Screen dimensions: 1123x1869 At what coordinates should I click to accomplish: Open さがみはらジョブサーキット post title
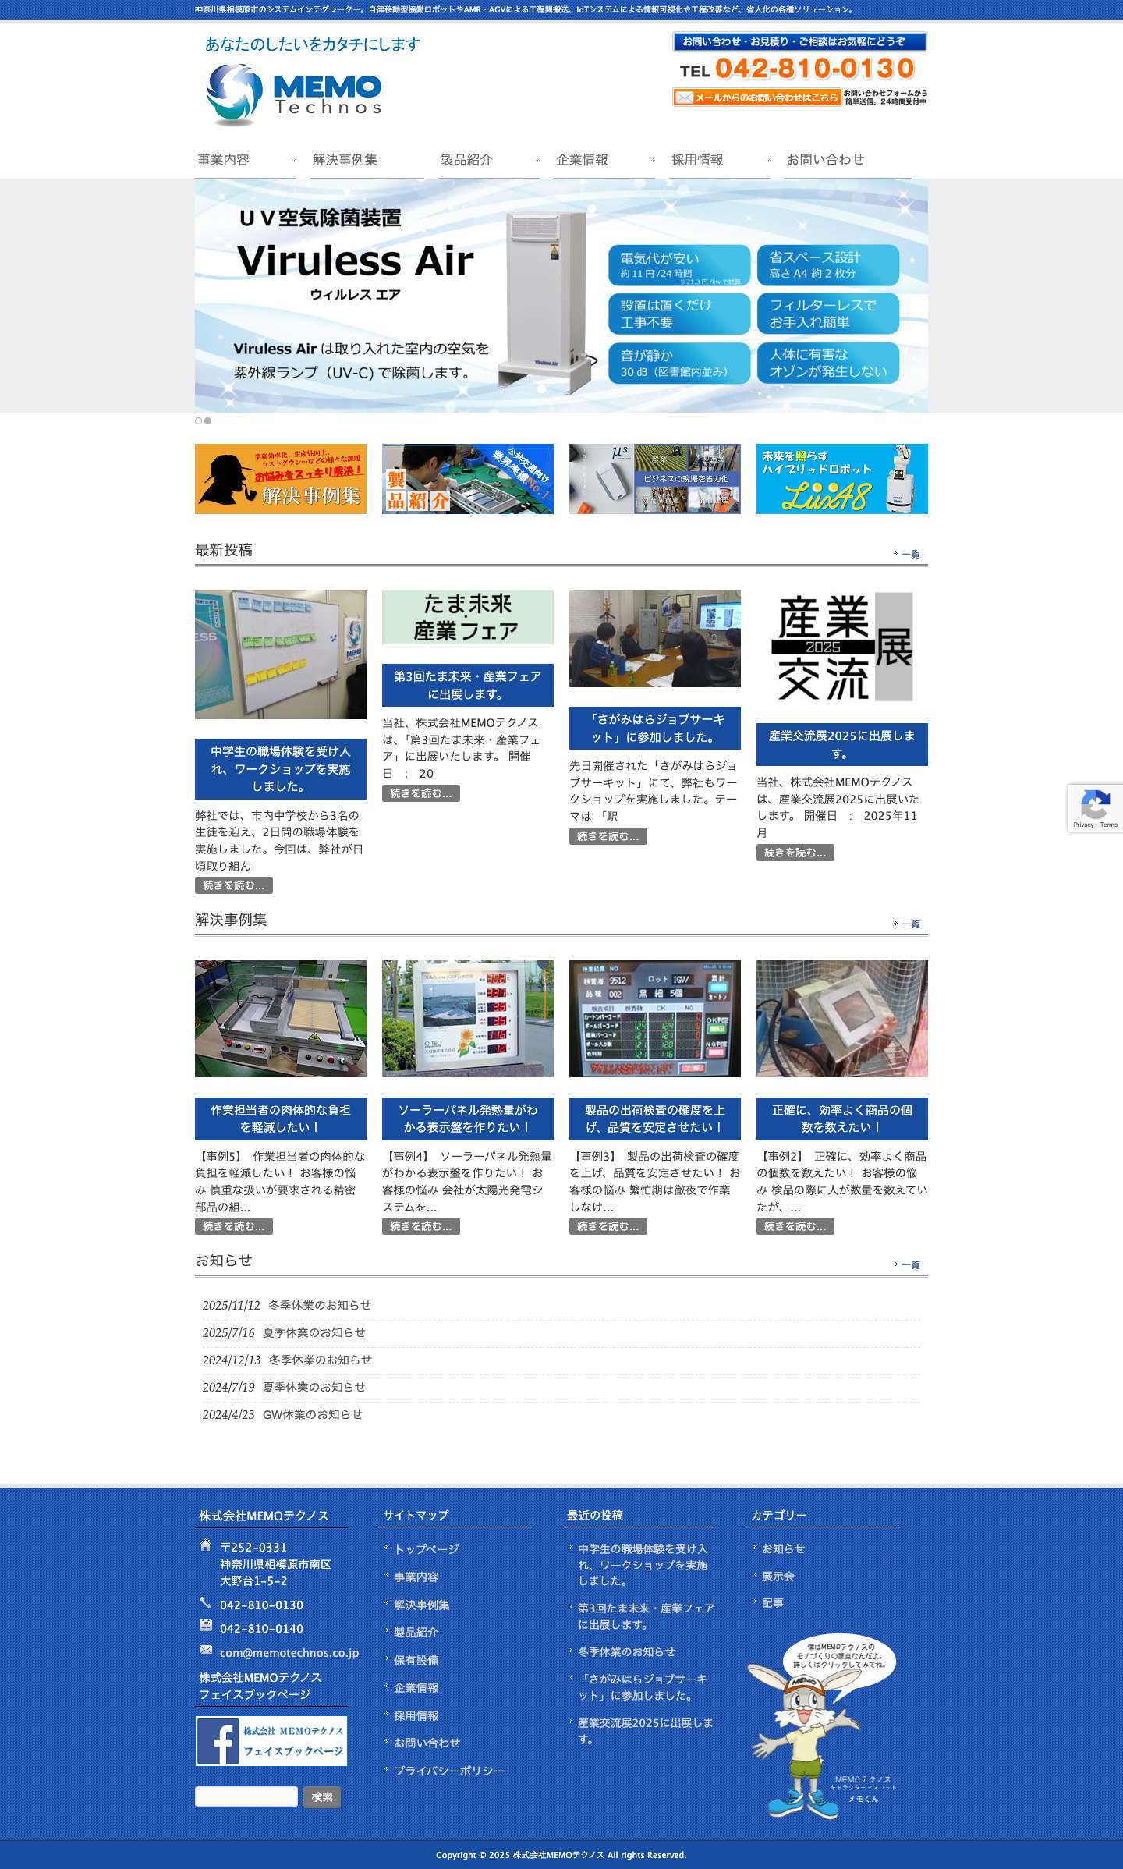point(655,728)
